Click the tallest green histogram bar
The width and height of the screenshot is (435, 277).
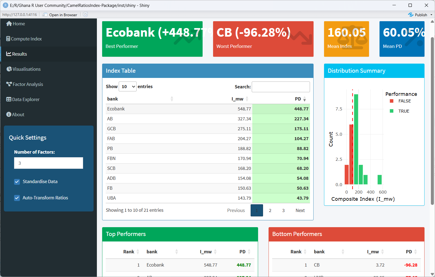click(356, 139)
